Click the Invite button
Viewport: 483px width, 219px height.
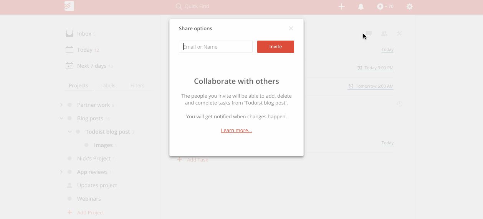pos(276,47)
